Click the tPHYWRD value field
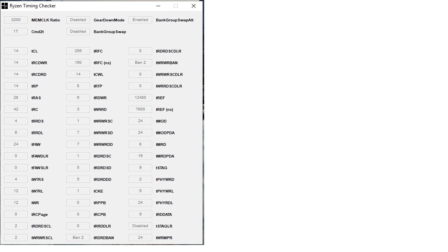 (140, 179)
